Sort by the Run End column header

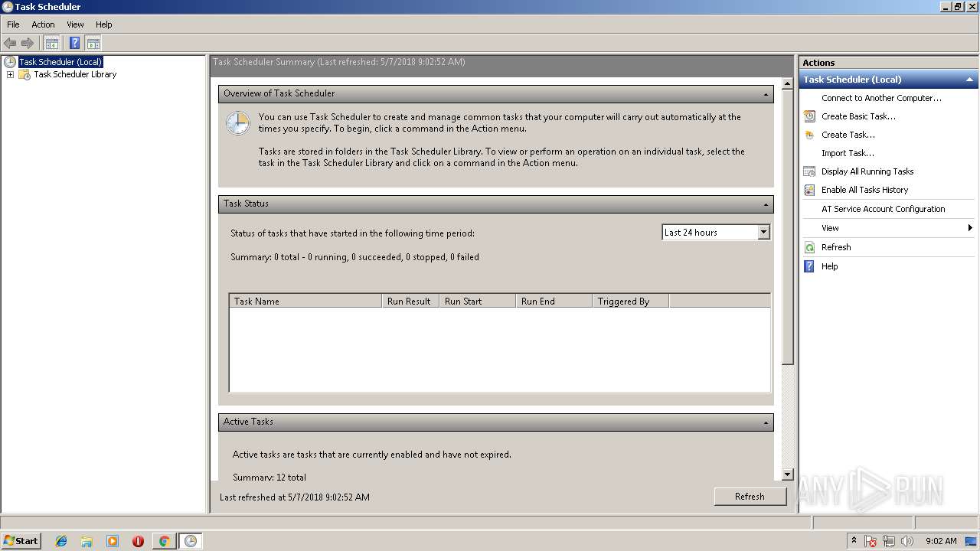coord(554,302)
